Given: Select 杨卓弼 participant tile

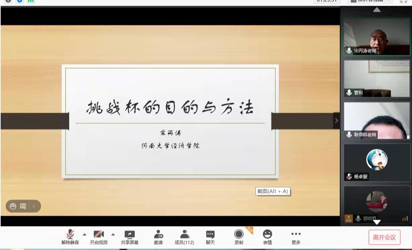Looking at the screenshot, I should [x=377, y=163].
